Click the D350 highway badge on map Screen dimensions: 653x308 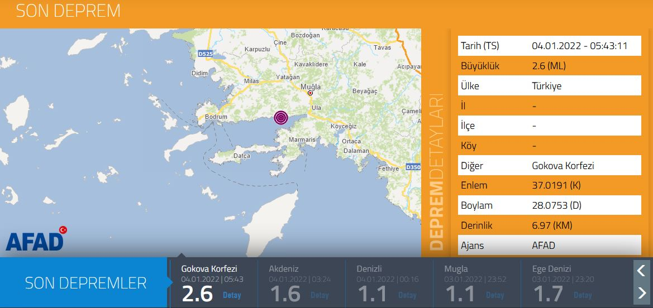pyautogui.click(x=413, y=167)
